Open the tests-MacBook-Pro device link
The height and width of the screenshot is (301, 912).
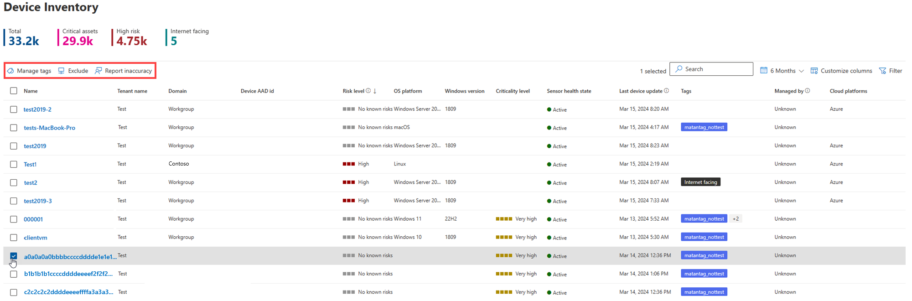(50, 128)
